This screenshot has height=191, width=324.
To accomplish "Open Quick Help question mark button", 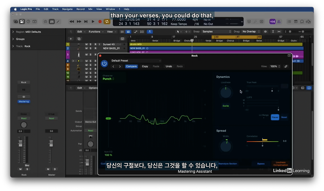I will [x=28, y=22].
